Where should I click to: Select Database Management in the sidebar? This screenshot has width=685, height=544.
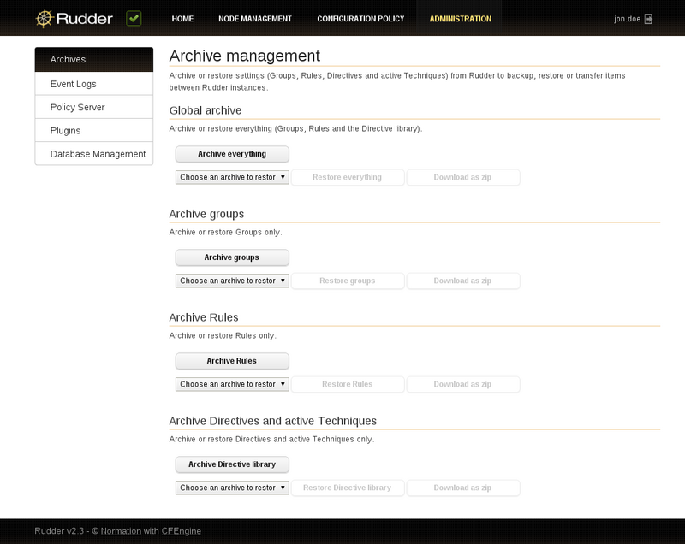pyautogui.click(x=94, y=154)
